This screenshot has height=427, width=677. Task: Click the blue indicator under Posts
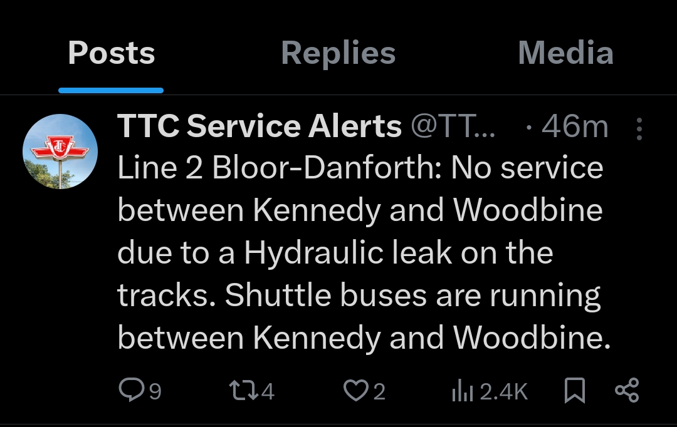click(x=111, y=90)
